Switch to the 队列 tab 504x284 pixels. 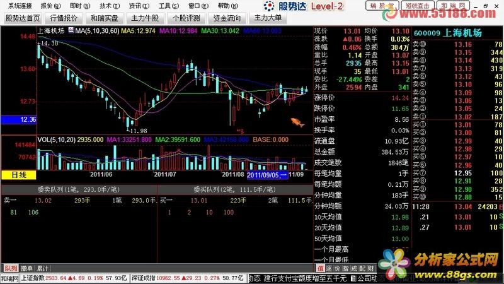click(x=11, y=268)
